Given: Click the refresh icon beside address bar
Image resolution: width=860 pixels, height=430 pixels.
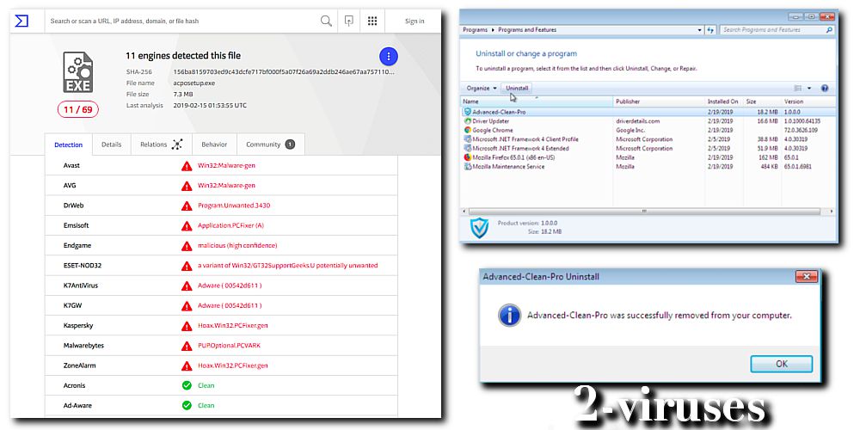Looking at the screenshot, I should tap(711, 29).
